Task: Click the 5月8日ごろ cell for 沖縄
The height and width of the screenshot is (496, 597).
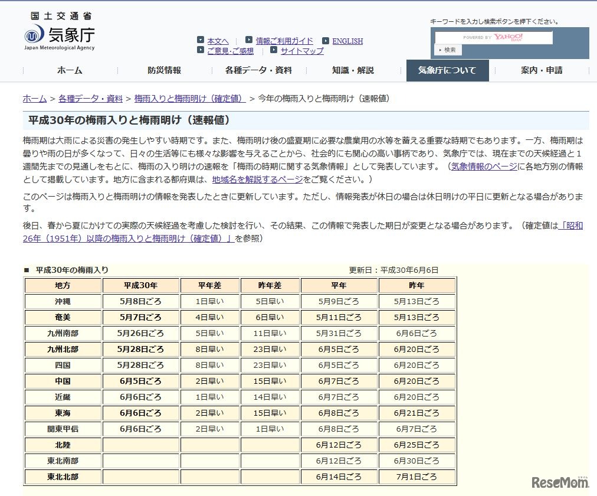Action: tap(140, 301)
